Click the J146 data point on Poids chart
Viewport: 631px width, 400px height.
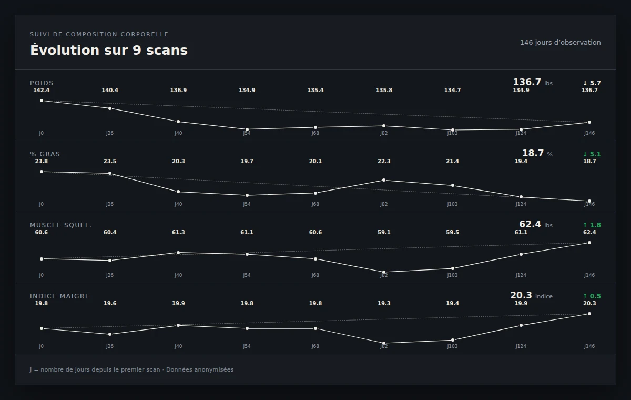click(589, 122)
